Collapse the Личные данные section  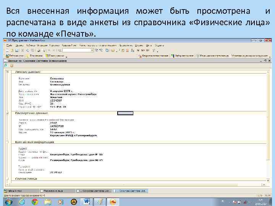click(7, 72)
